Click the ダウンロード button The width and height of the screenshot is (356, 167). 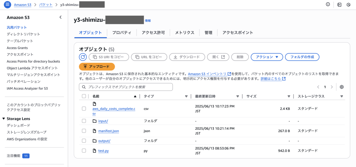tap(187, 57)
